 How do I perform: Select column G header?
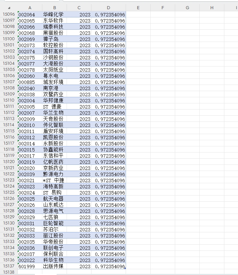(x=187, y=8)
